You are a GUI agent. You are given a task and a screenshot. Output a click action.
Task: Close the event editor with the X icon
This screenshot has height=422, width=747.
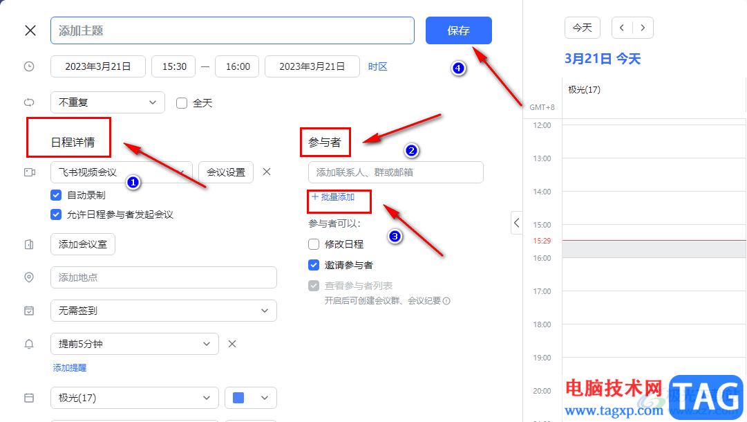[x=30, y=30]
